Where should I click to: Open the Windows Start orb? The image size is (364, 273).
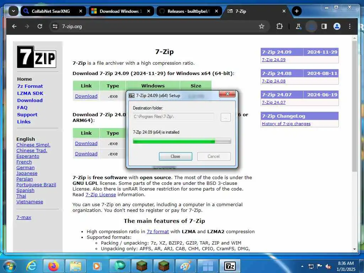(9, 266)
